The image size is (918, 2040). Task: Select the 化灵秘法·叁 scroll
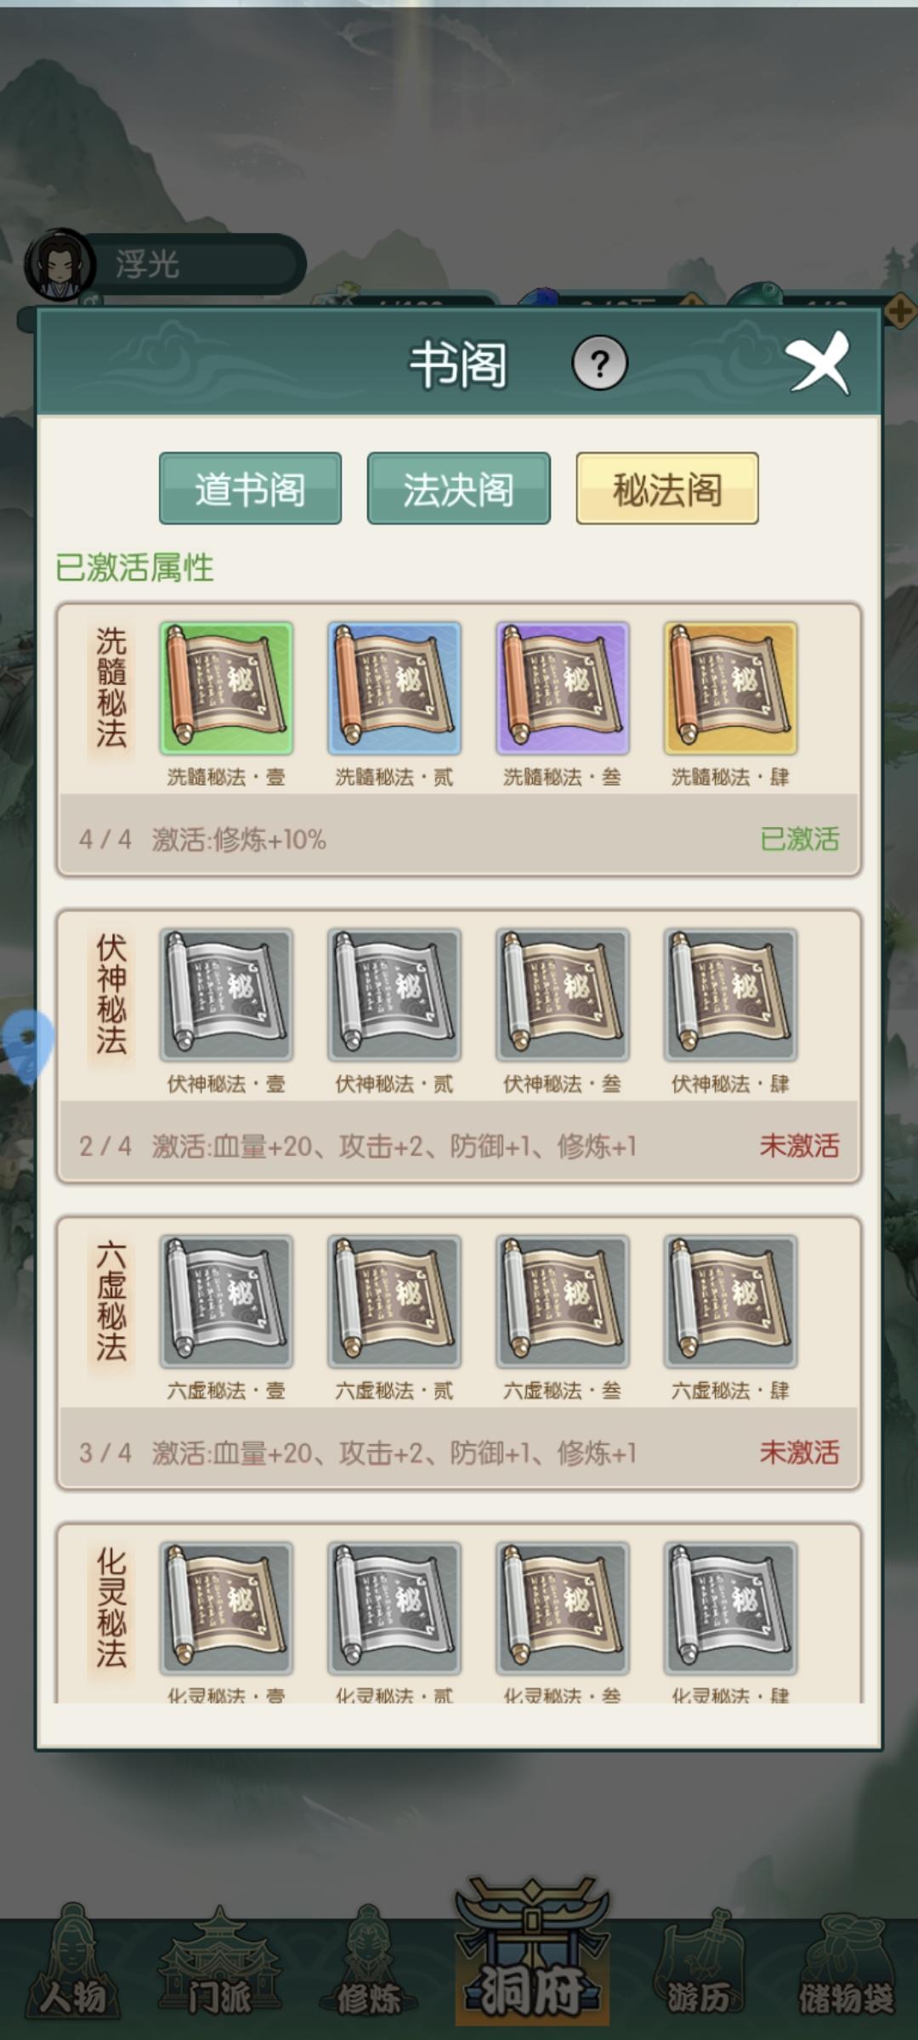click(563, 1608)
